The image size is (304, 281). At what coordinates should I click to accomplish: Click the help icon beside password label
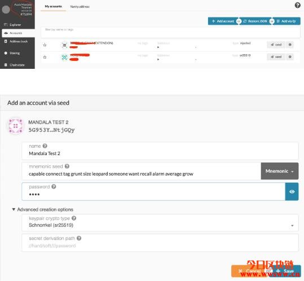[54, 187]
